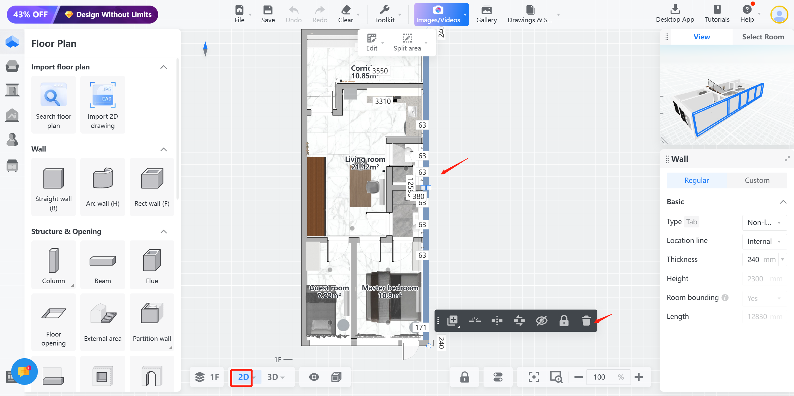Viewport: 794px width, 396px height.
Task: Hide the selected wall with eye-slash icon
Action: click(542, 320)
